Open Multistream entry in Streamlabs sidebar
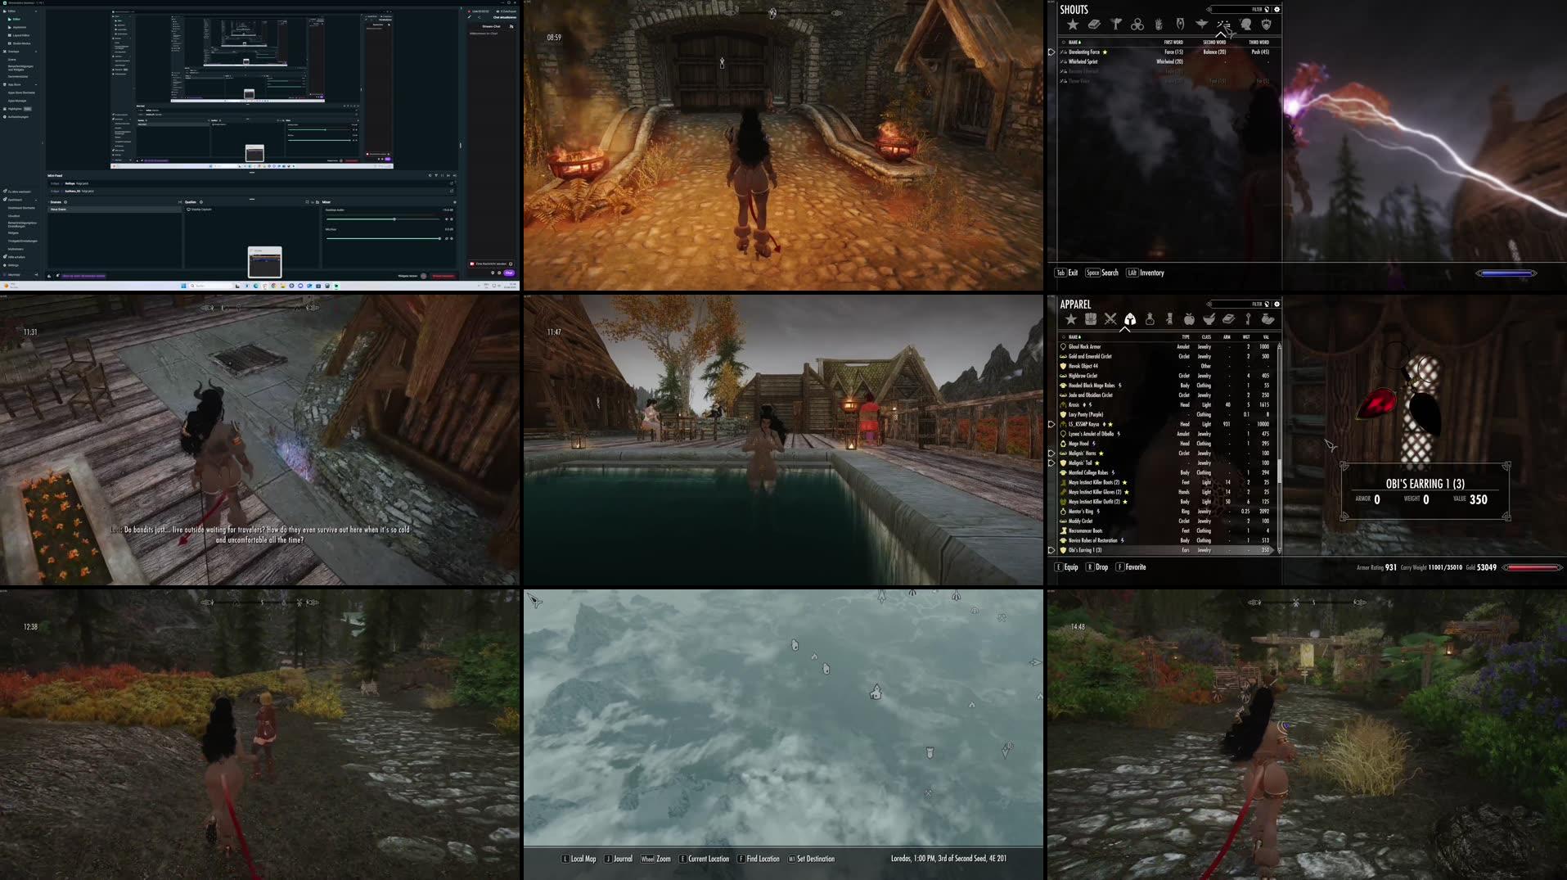Viewport: 1567px width, 880px height. pyautogui.click(x=16, y=249)
